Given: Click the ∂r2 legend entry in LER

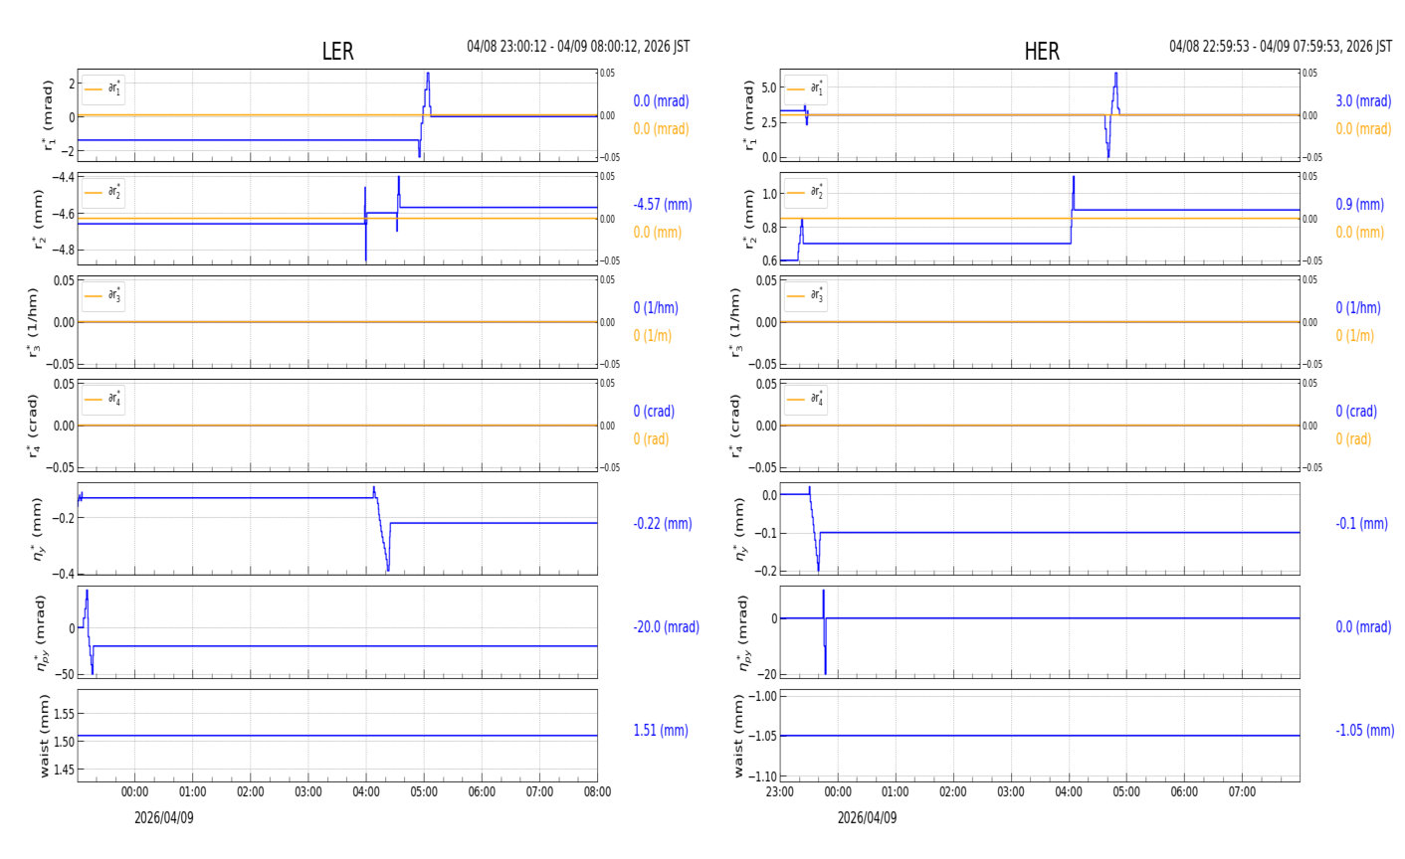Looking at the screenshot, I should [103, 192].
